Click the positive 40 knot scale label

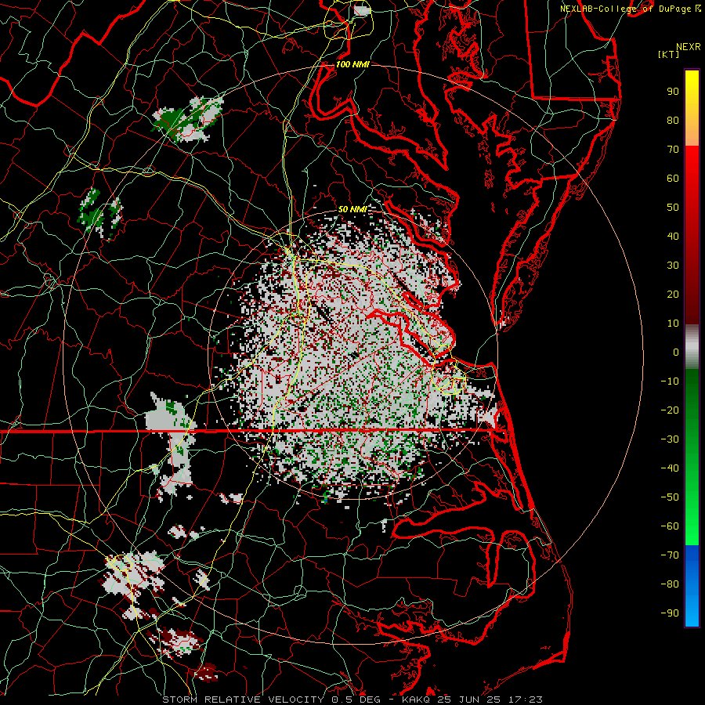673,237
